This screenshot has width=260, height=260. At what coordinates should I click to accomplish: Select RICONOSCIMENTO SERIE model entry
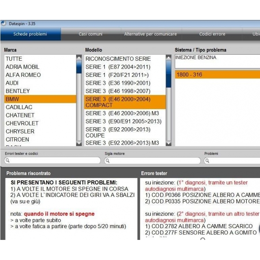tap(125, 59)
